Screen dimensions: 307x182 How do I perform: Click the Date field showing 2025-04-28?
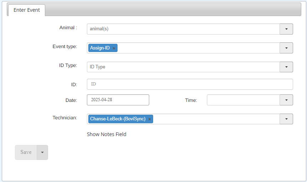(118, 100)
